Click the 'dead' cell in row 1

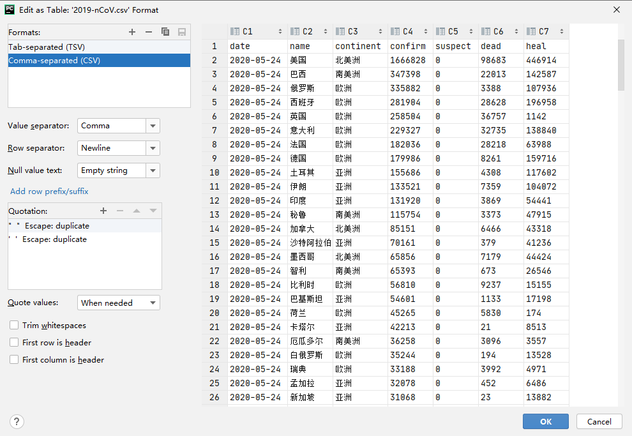(501, 46)
